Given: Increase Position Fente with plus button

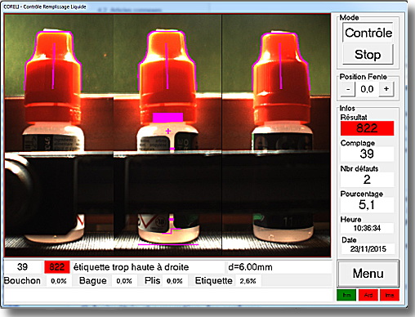Looking at the screenshot, I should pos(386,89).
